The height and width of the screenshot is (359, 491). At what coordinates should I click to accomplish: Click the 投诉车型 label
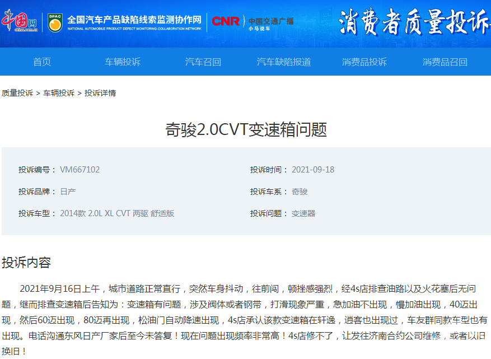(36, 213)
